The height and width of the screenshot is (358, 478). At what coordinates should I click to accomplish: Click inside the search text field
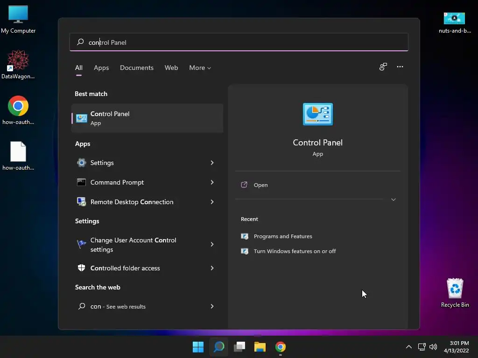pos(239,42)
